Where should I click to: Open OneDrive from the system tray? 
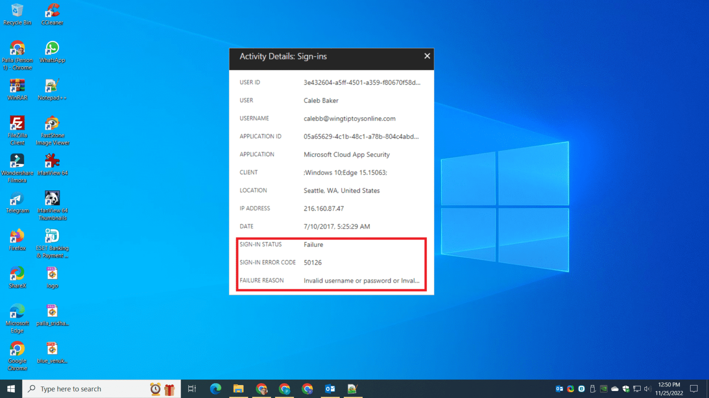614,388
